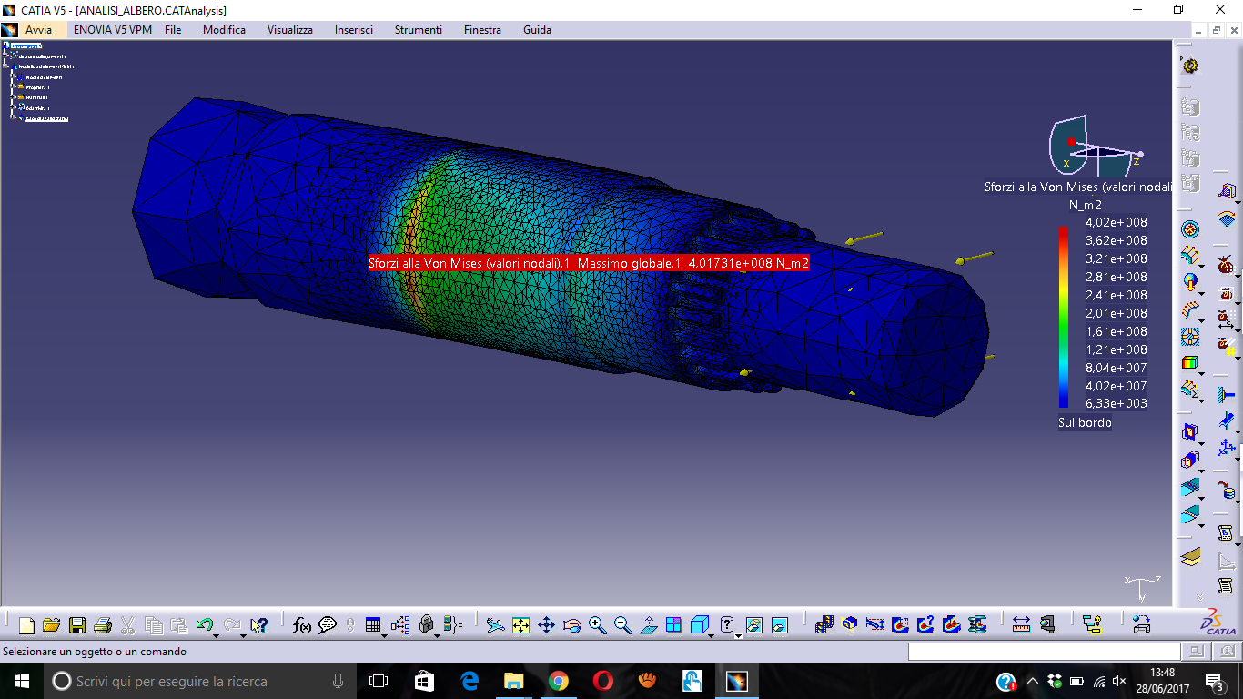Open the Measure Item tool
The width and height of the screenshot is (1243, 699).
(1046, 625)
